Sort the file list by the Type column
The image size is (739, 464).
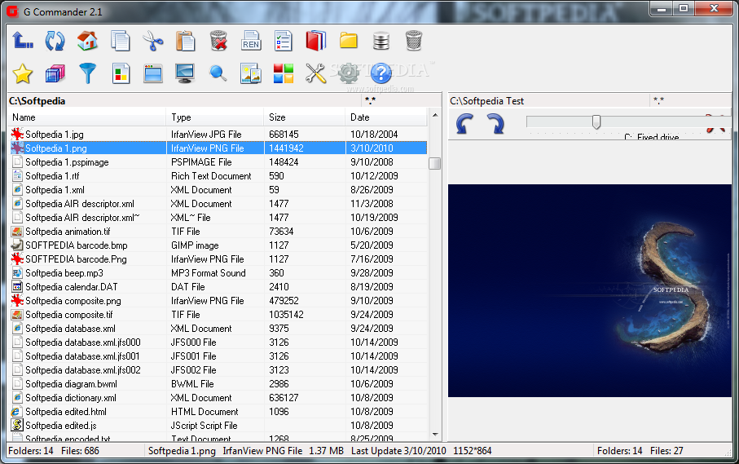[x=215, y=117]
